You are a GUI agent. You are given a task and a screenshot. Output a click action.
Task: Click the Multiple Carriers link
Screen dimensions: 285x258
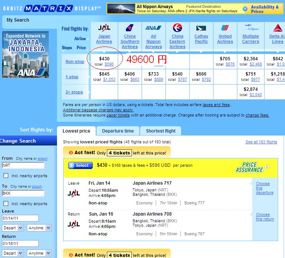pyautogui.click(x=251, y=39)
